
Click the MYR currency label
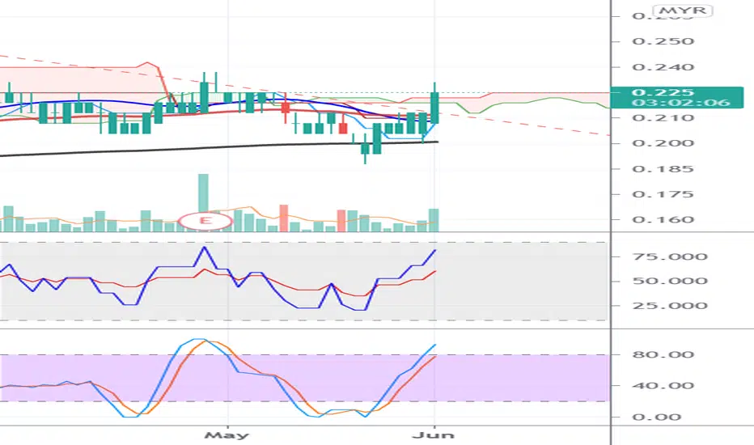click(683, 11)
